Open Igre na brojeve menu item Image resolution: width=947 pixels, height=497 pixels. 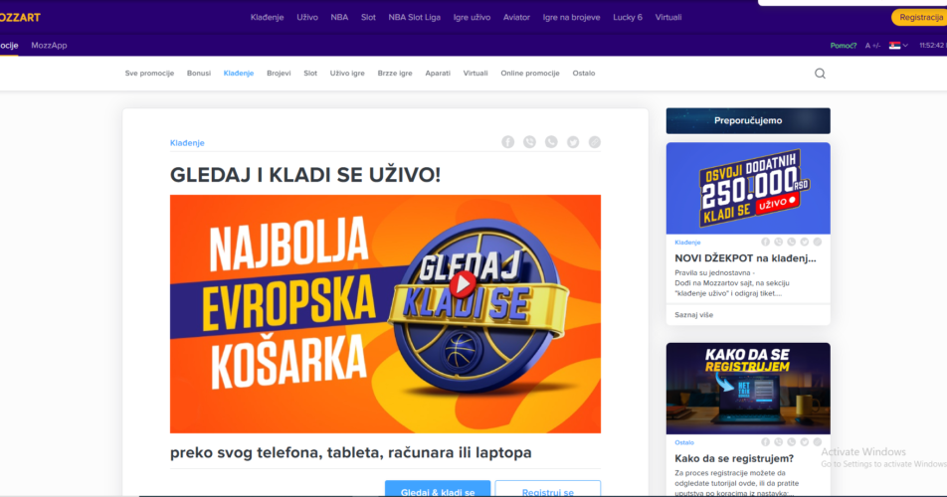pyautogui.click(x=571, y=18)
